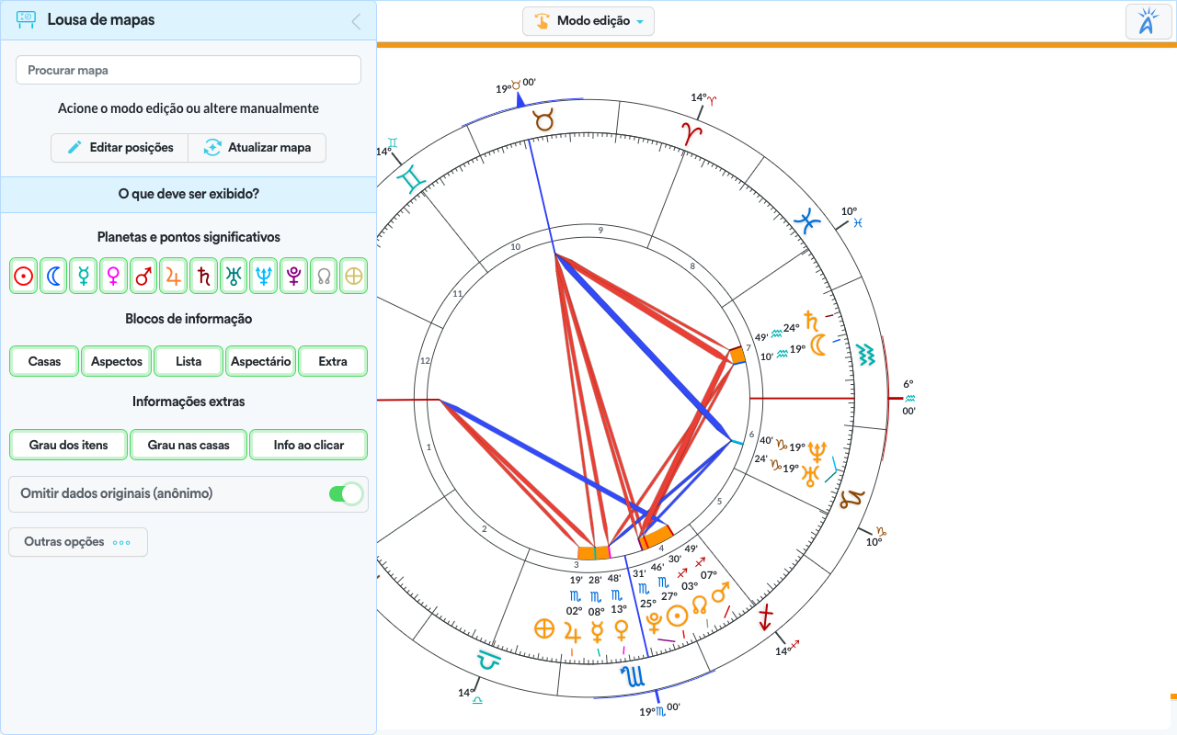
Task: Toggle the Grau dos itens option
Action: click(x=68, y=445)
